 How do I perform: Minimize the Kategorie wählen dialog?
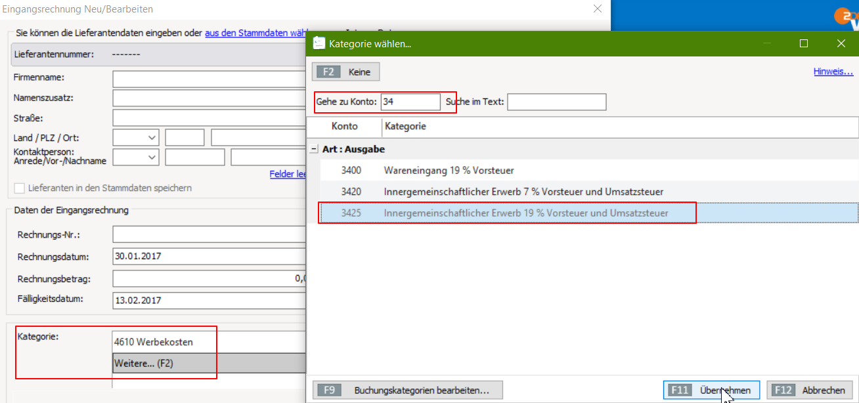pyautogui.click(x=766, y=43)
